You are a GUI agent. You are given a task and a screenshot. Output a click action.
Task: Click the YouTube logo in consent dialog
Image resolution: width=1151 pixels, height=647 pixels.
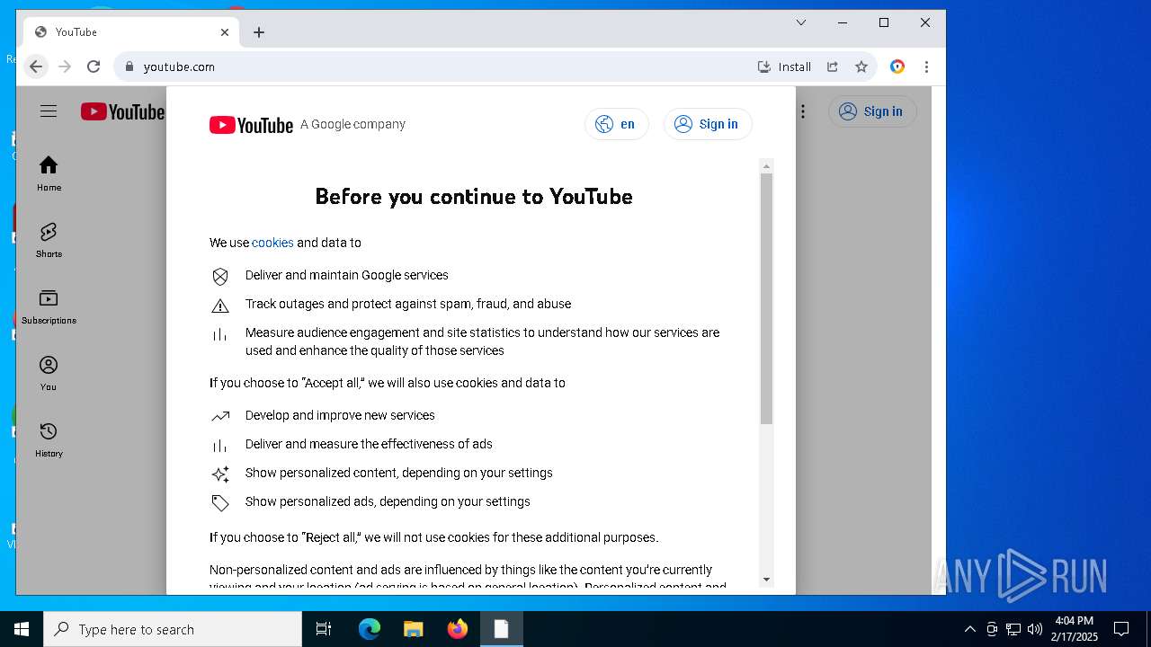[x=251, y=125]
